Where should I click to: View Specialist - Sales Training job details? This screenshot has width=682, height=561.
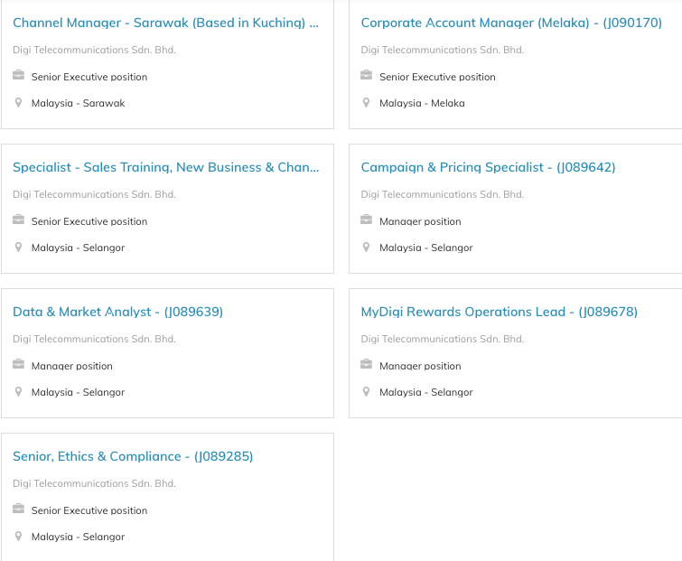click(165, 167)
